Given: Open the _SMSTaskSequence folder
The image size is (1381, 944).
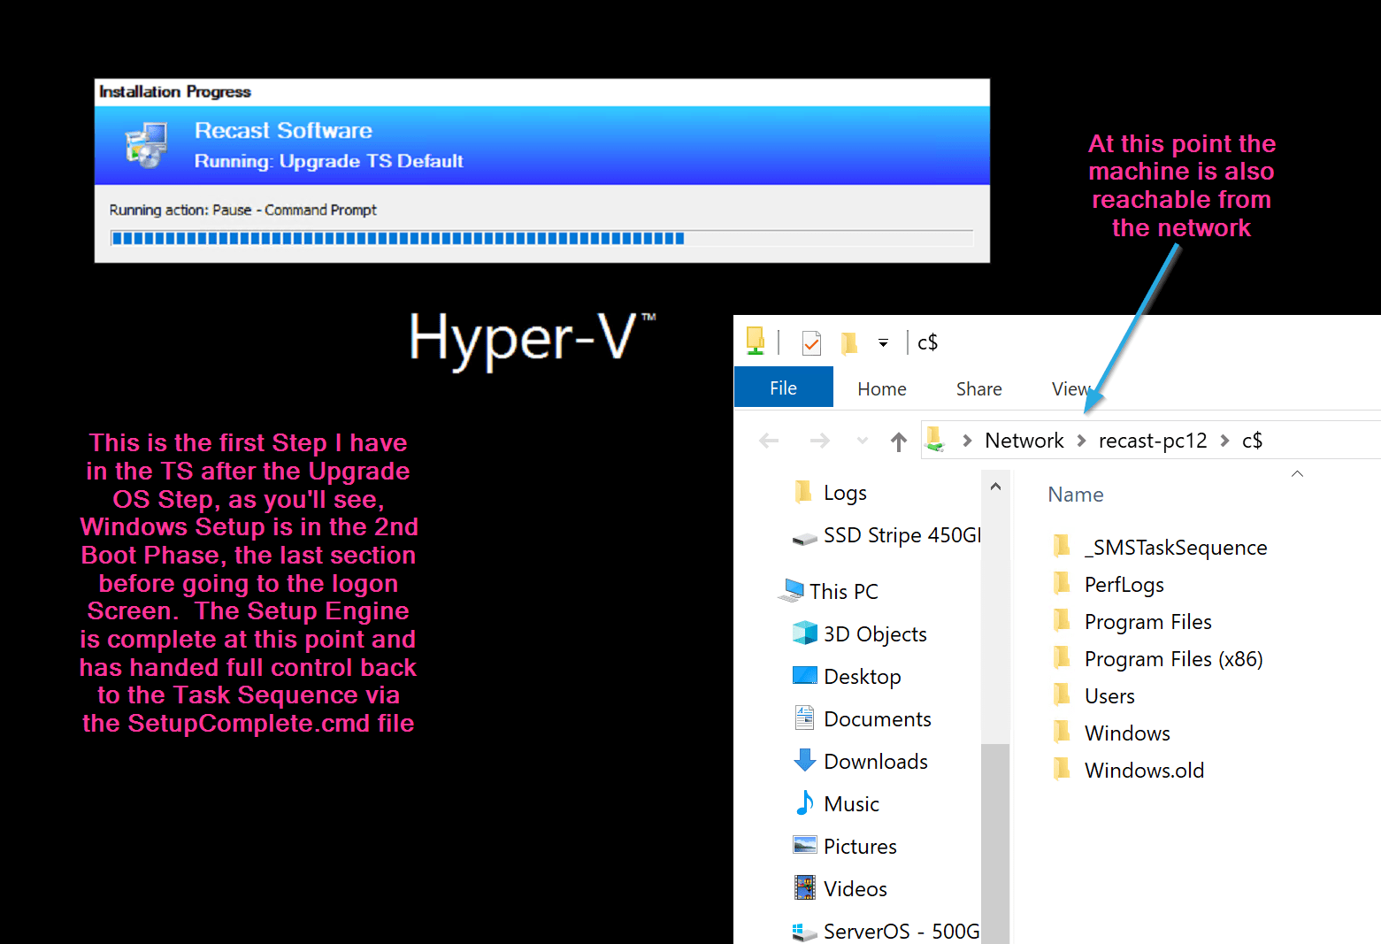Looking at the screenshot, I should tap(1175, 548).
